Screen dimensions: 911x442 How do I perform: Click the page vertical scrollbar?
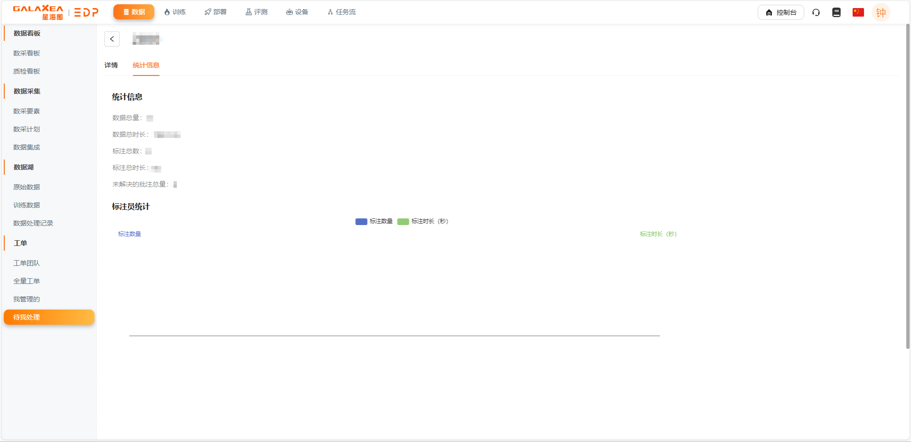(x=908, y=190)
